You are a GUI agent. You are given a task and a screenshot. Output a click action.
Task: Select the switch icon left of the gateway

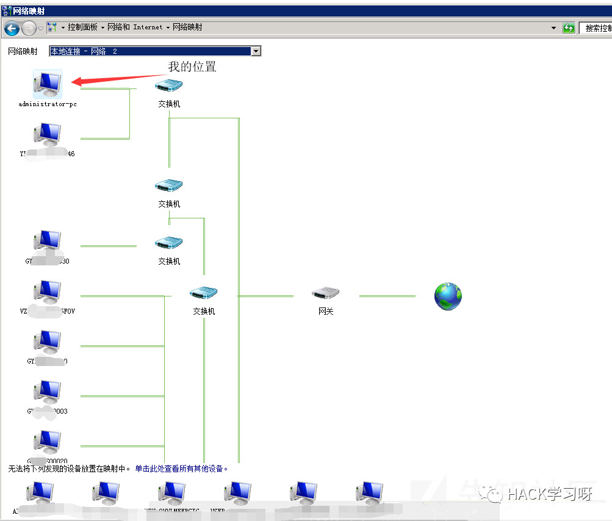[x=203, y=293]
